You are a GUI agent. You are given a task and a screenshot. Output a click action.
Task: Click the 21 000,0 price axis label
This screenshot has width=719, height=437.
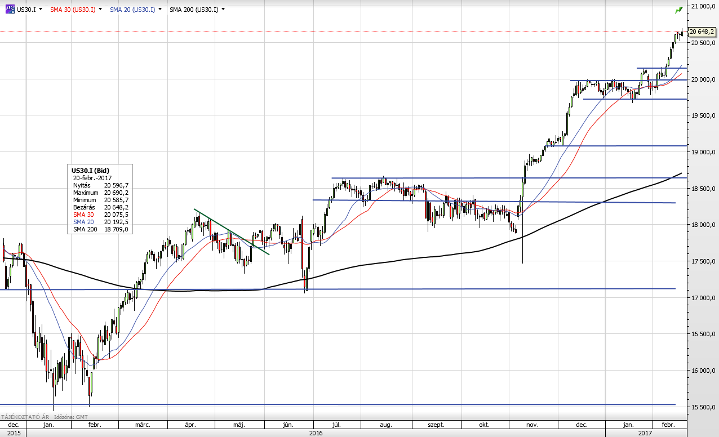(x=703, y=6)
